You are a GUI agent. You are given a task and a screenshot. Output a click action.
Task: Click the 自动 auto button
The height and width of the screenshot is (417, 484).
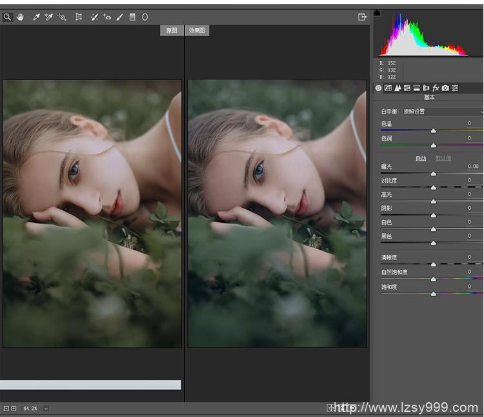click(421, 158)
